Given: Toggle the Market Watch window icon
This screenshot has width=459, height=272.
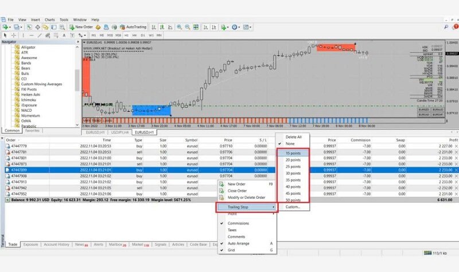Looking at the screenshot, I should [29, 27].
